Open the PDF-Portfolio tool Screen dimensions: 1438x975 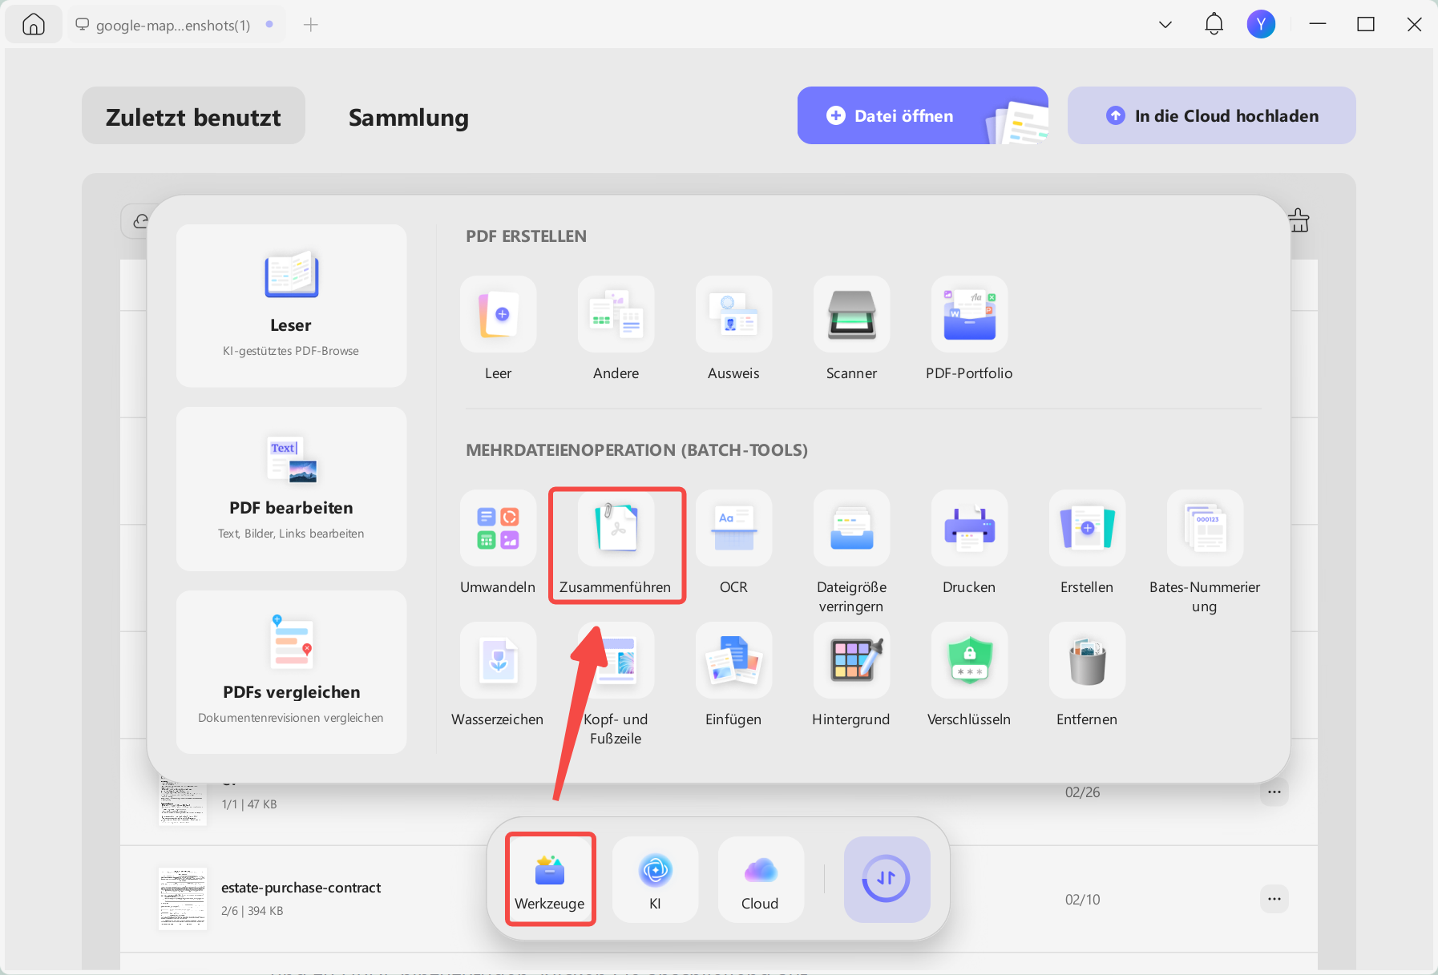pos(969,314)
